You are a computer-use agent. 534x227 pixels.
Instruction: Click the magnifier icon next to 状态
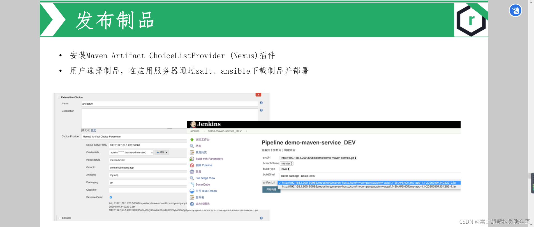pyautogui.click(x=192, y=146)
